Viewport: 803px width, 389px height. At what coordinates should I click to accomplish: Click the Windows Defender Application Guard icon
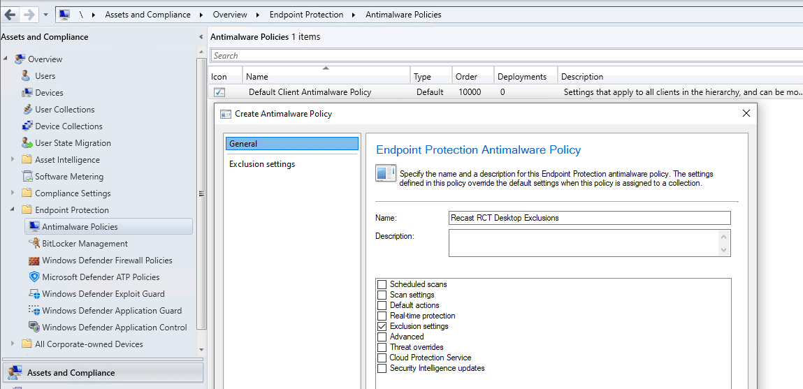click(34, 311)
